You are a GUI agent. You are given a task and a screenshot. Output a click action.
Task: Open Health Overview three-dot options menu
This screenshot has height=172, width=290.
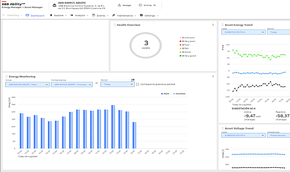(x=213, y=25)
